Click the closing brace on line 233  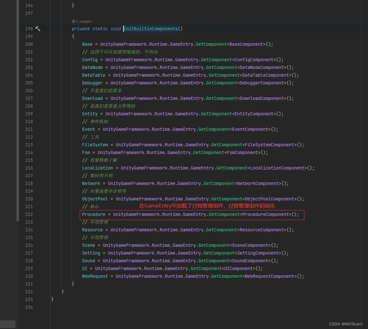click(52, 299)
